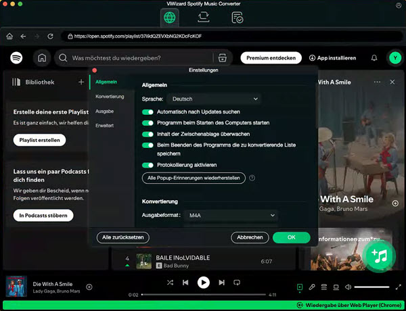Screen dimensions: 406x311
Task: Open Spotify home button
Action: (x=42, y=57)
